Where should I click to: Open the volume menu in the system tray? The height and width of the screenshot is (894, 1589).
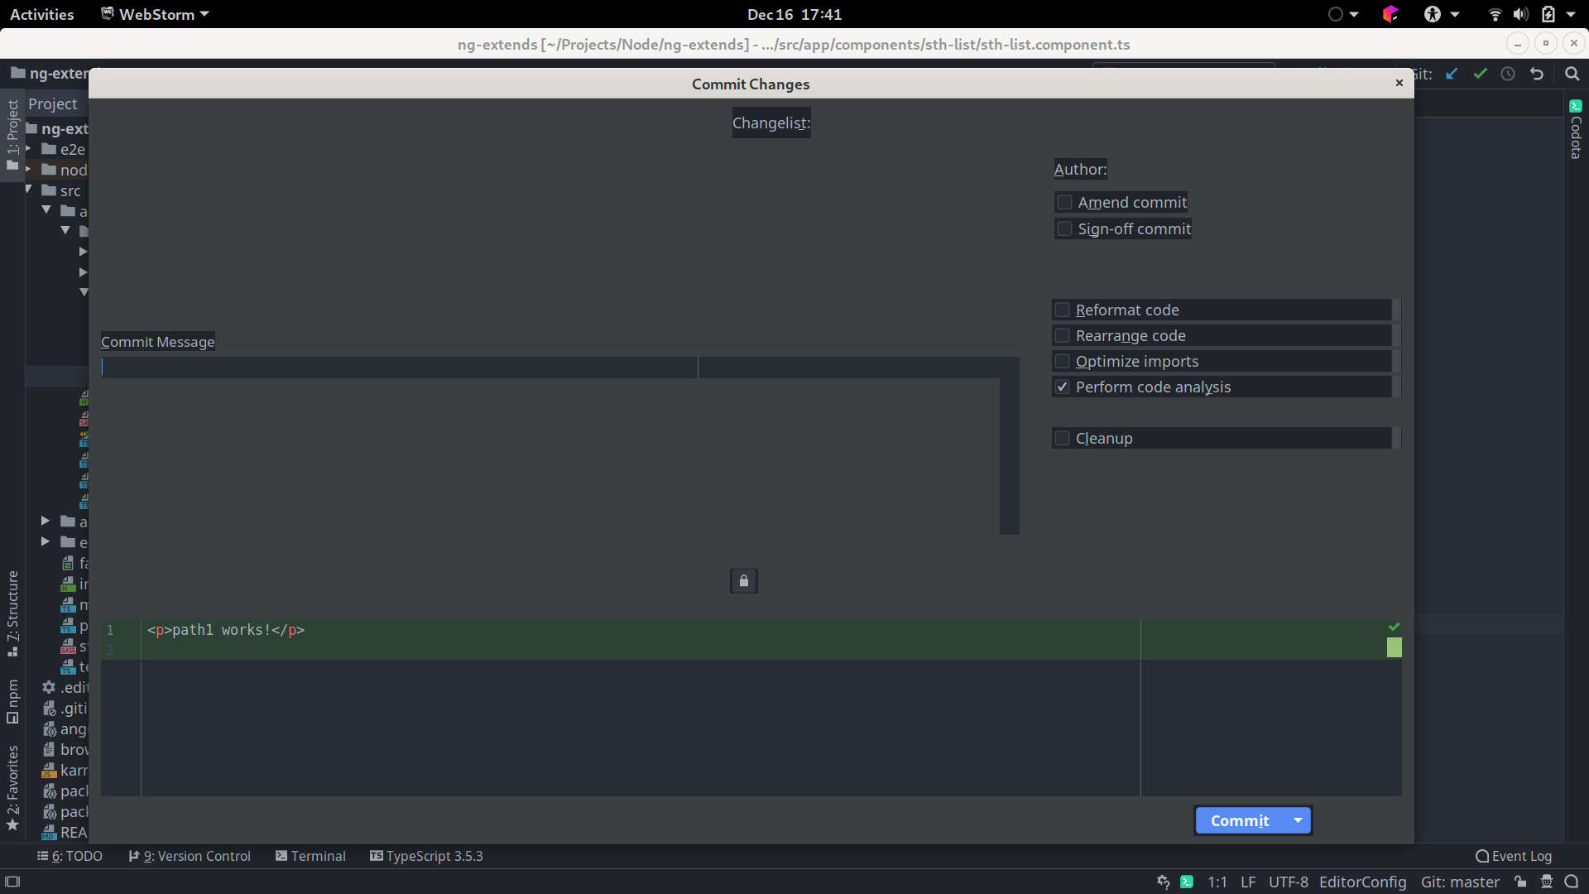pyautogui.click(x=1521, y=14)
